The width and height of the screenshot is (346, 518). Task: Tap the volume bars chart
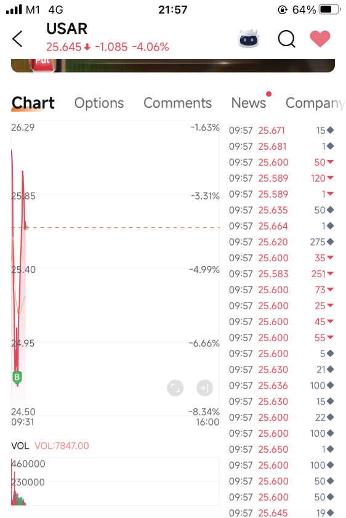pyautogui.click(x=115, y=482)
